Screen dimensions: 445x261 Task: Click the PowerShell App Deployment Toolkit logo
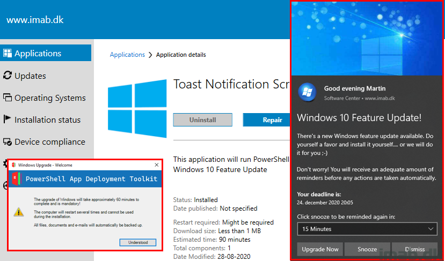[17, 178]
